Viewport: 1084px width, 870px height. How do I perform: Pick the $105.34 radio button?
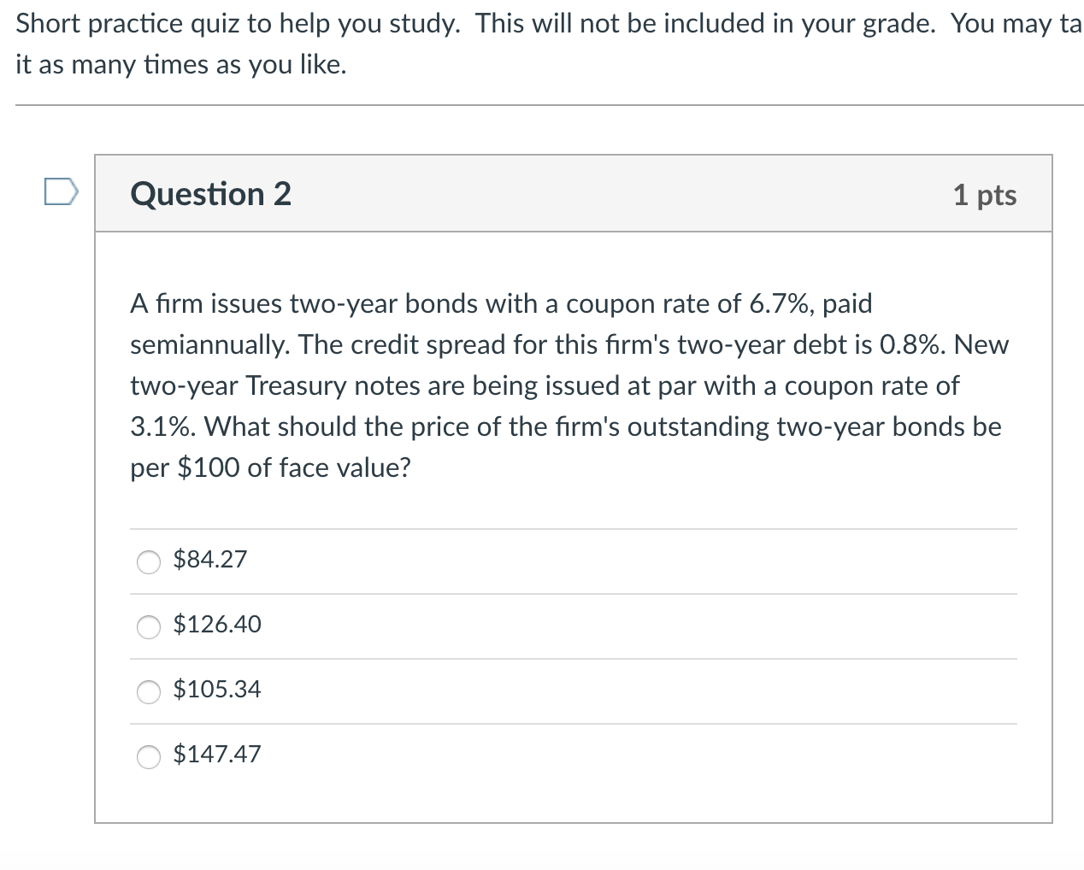(x=148, y=692)
